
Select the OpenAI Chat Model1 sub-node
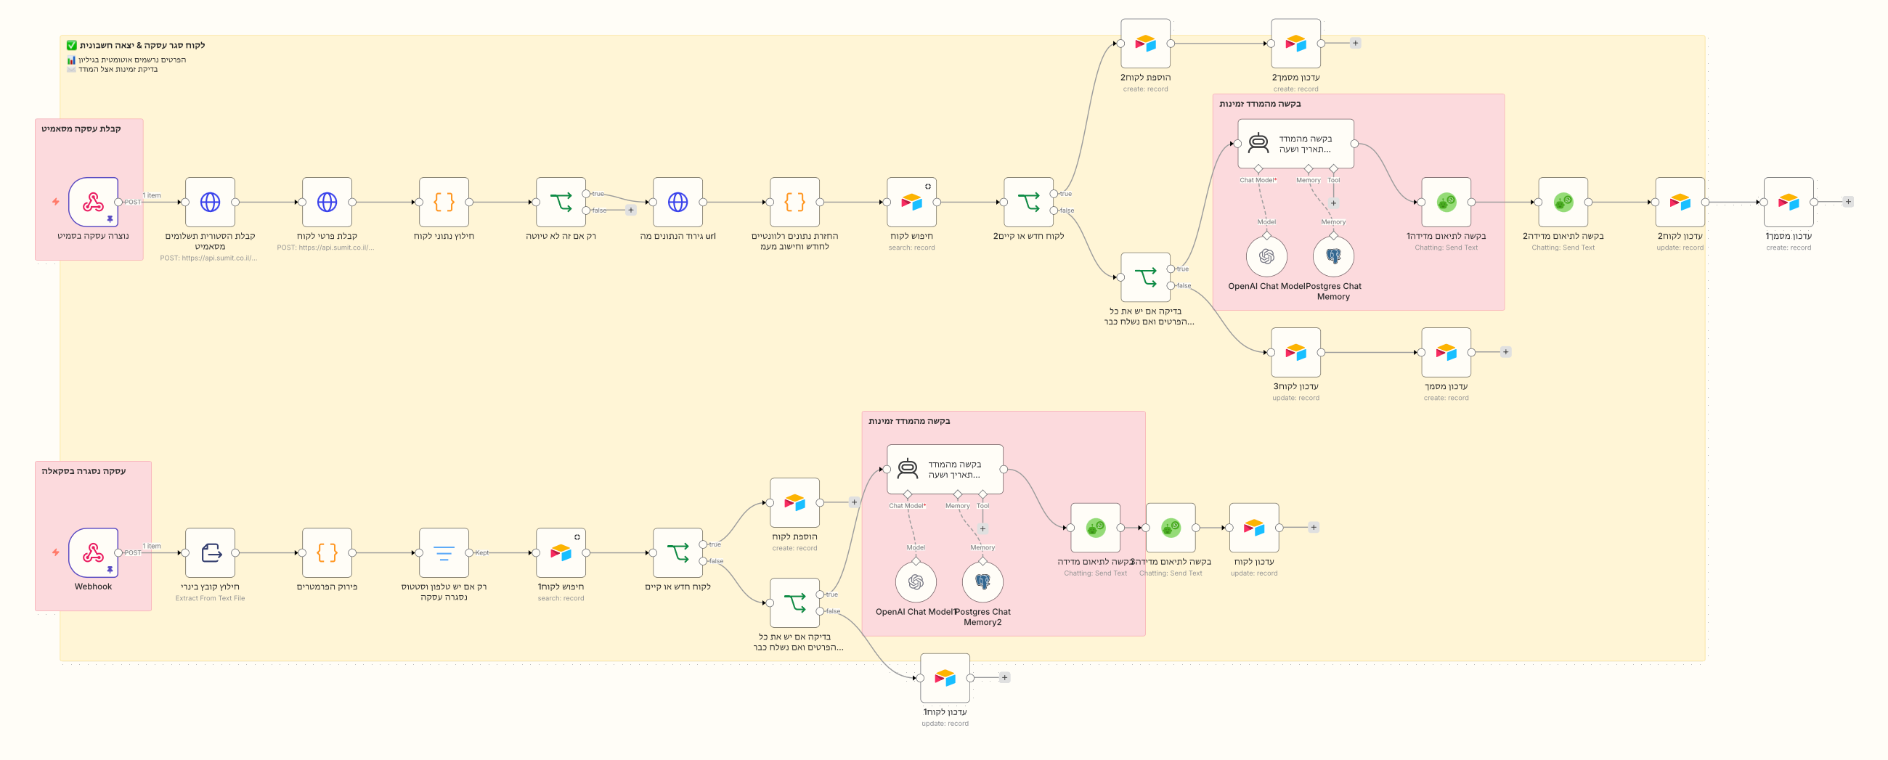click(x=916, y=582)
